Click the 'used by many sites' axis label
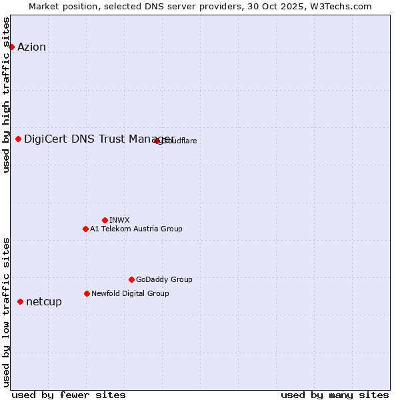This screenshot has width=400, height=400. coord(335,395)
